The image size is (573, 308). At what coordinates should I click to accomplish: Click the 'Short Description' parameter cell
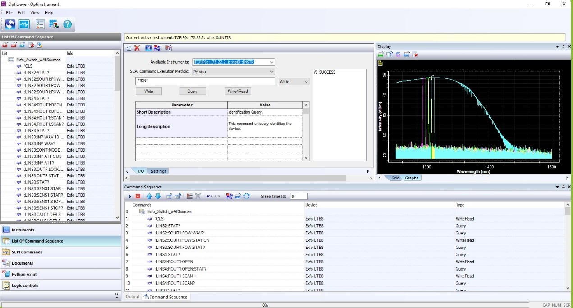pyautogui.click(x=181, y=112)
